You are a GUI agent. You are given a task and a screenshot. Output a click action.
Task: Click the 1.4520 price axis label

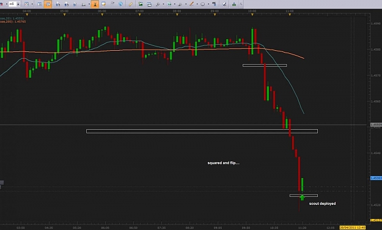(x=375, y=205)
